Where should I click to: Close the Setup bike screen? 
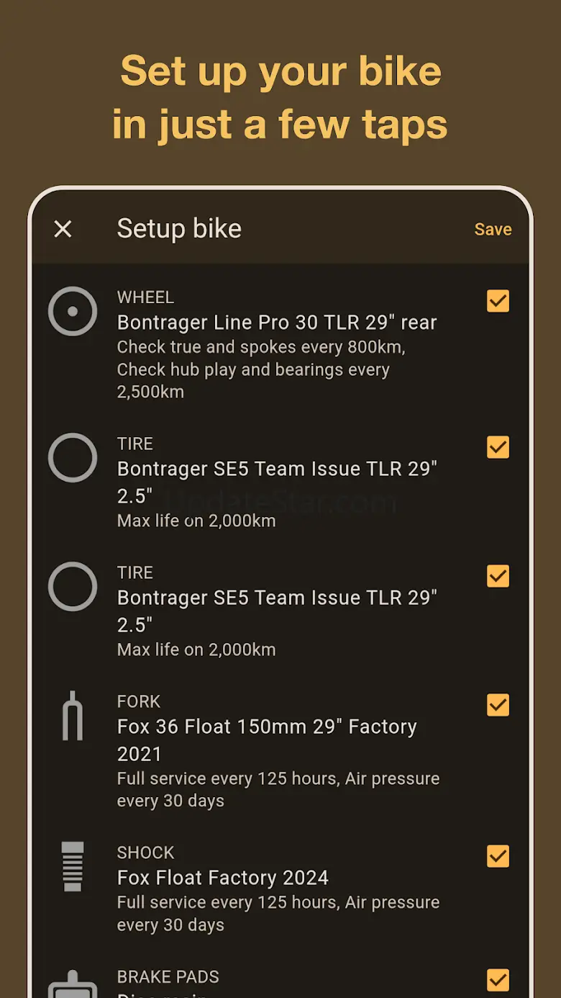[x=63, y=229]
